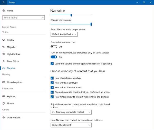Click the Color Filters icon
The width and height of the screenshot is (154, 130).
point(4,61)
